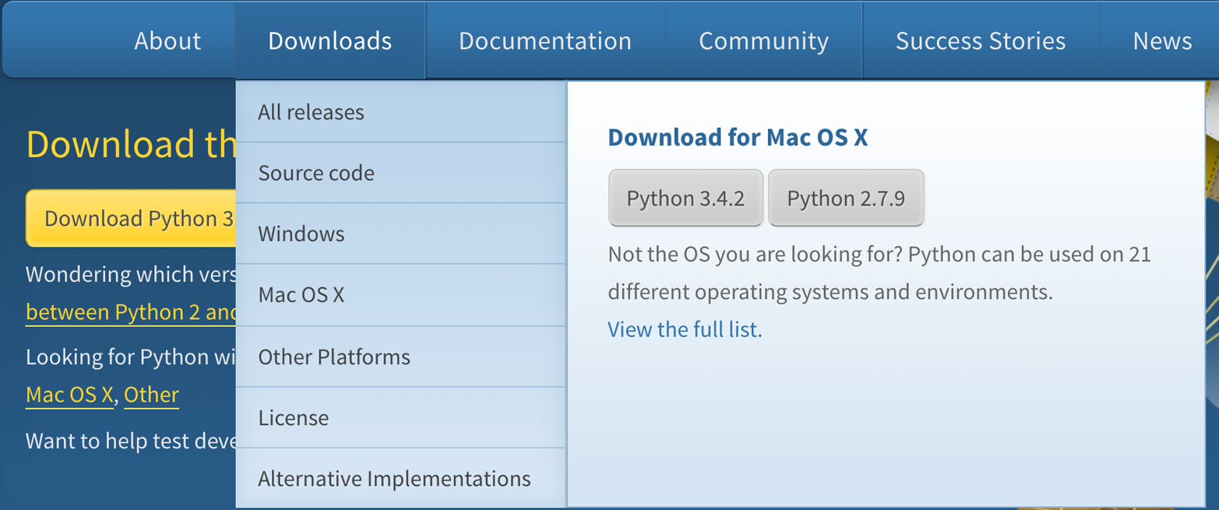1219x510 pixels.
Task: Click the Python 2.7.9 download button
Action: coord(846,198)
